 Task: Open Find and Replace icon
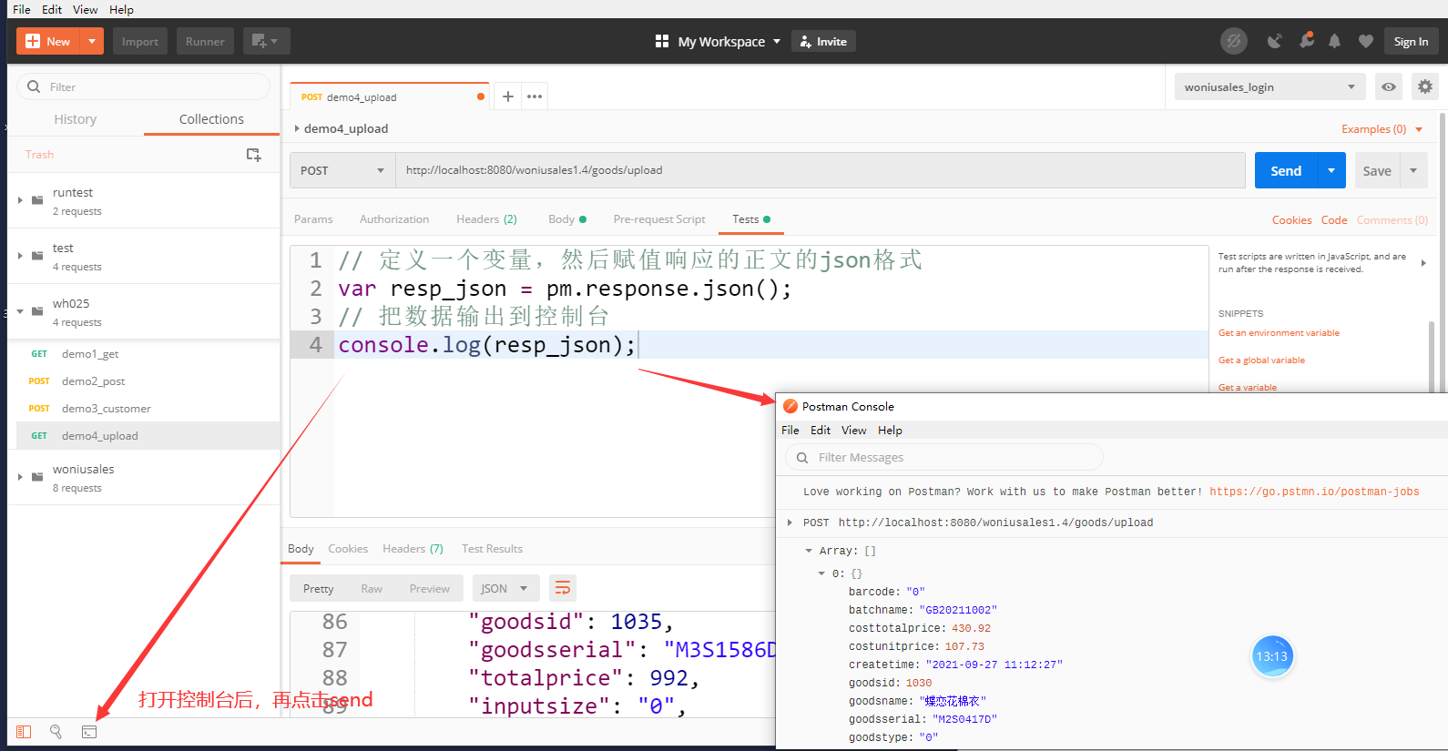[x=56, y=732]
